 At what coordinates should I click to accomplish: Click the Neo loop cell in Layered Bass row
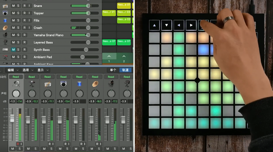tap(109, 42)
